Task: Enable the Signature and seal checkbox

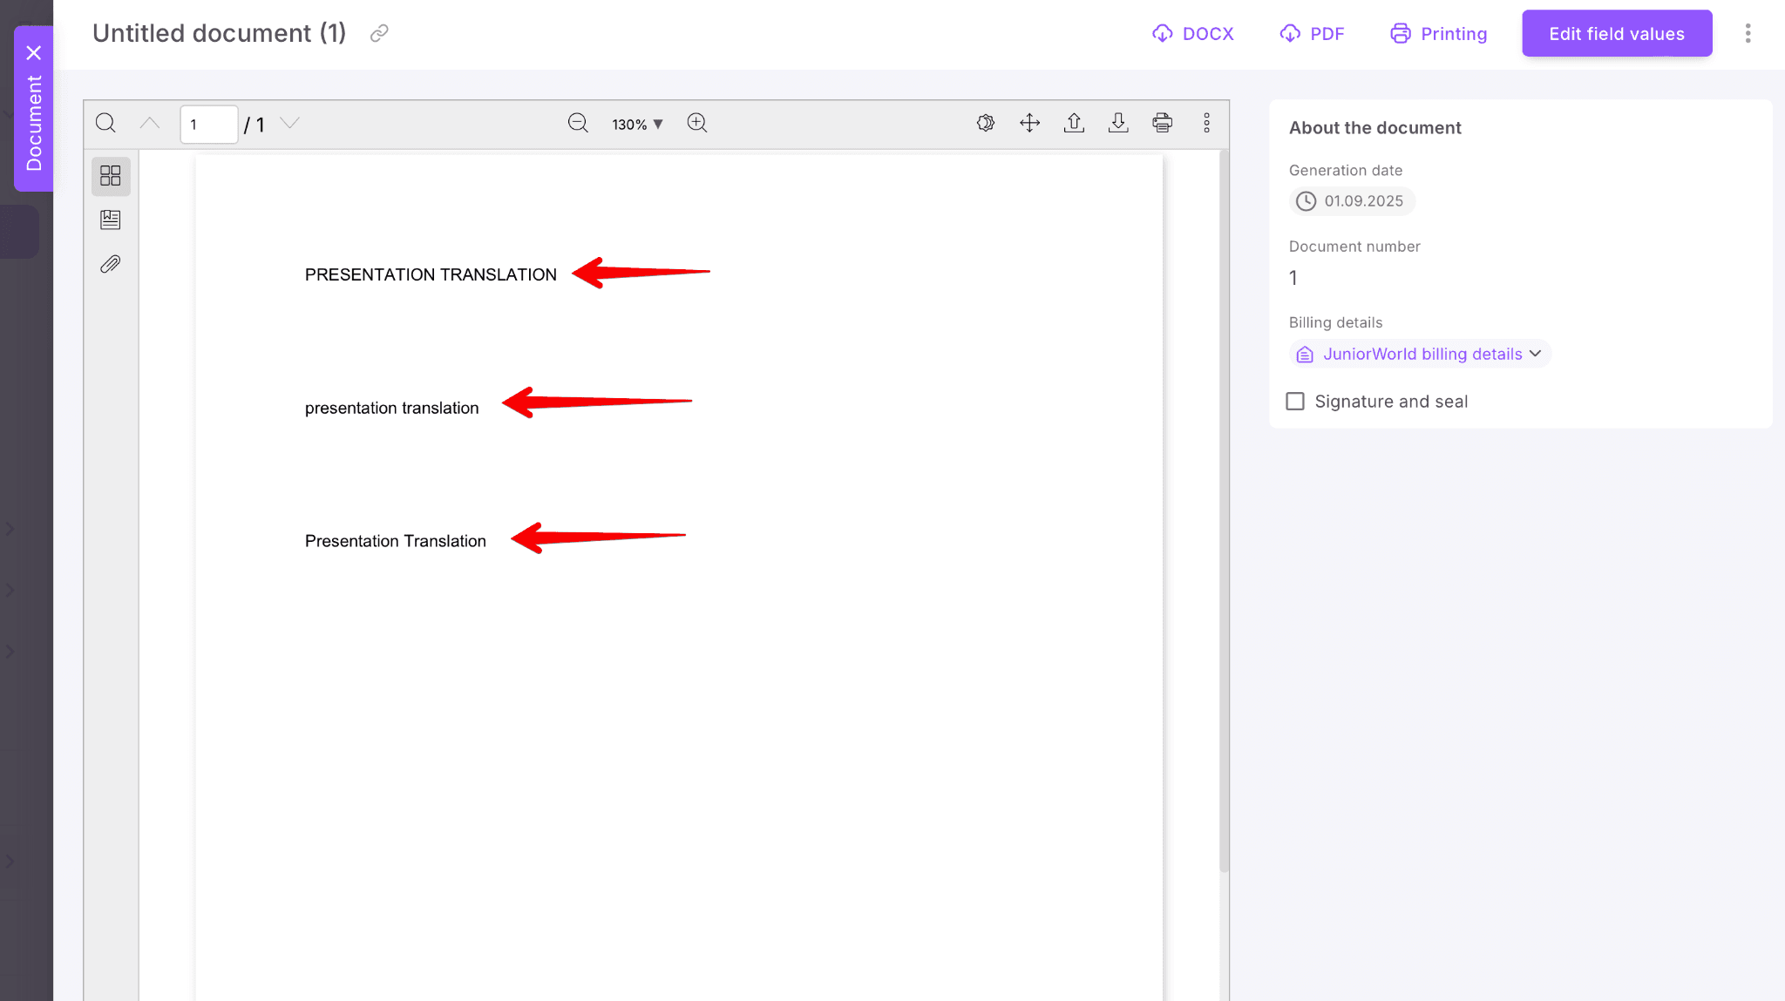Action: pos(1295,402)
